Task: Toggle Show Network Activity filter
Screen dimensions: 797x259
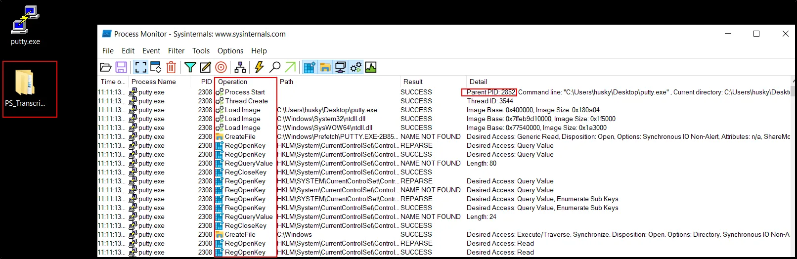Action: point(340,67)
